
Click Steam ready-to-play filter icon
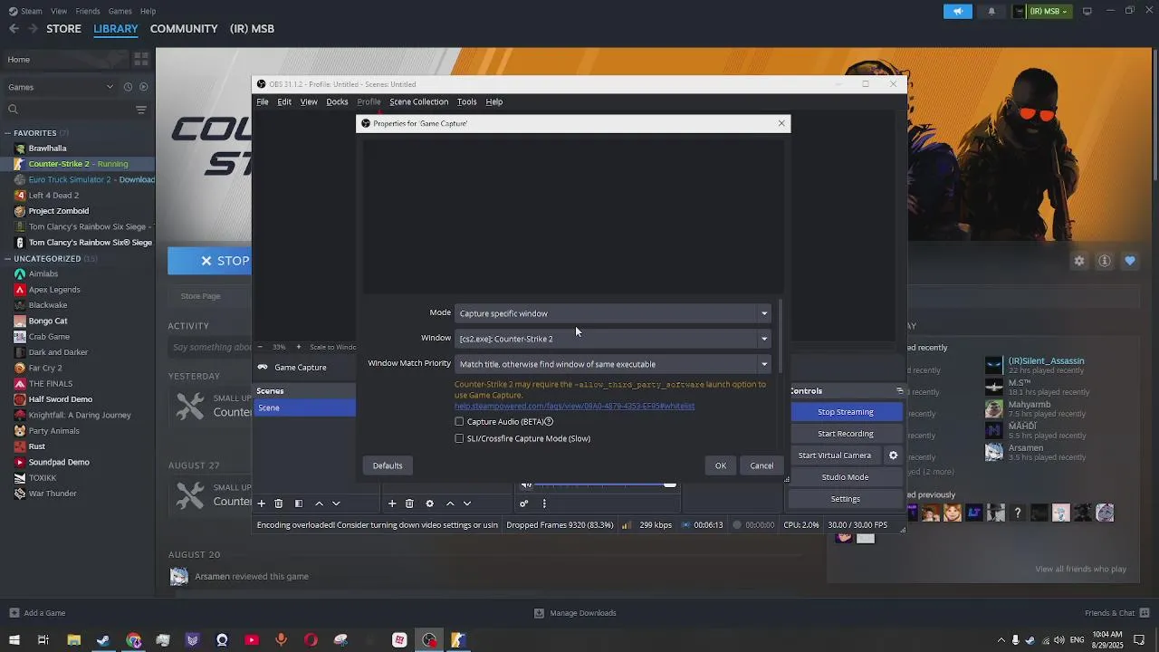pyautogui.click(x=143, y=87)
